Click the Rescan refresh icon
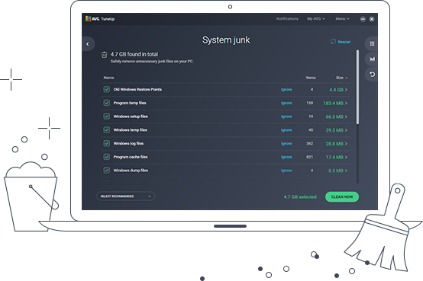 point(333,41)
